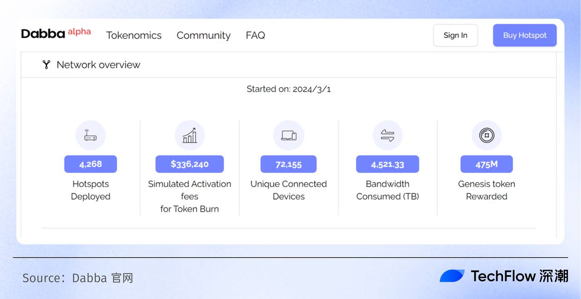Click the activation fees growth chart icon
The height and width of the screenshot is (299, 581).
pyautogui.click(x=189, y=135)
